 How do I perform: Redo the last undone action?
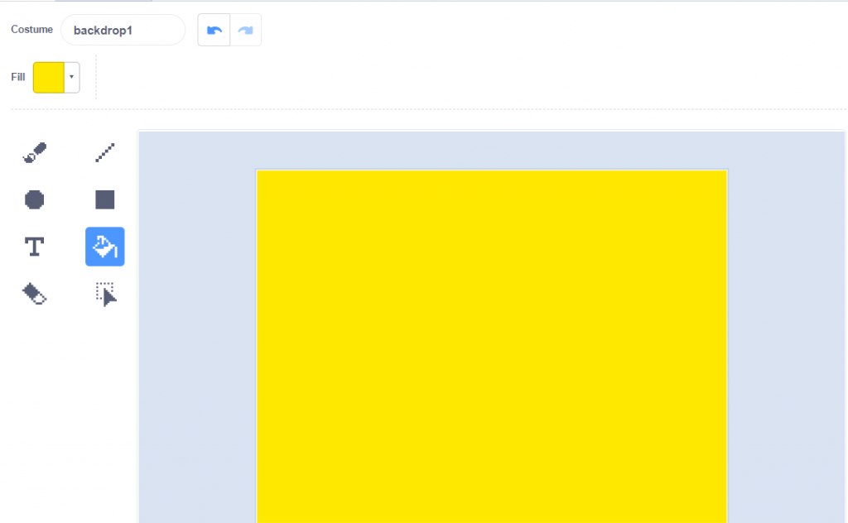coord(245,29)
